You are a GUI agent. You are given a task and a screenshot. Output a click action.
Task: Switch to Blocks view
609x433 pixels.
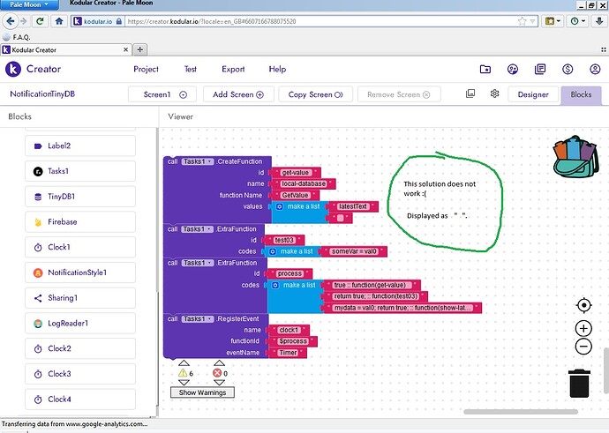pyautogui.click(x=581, y=94)
